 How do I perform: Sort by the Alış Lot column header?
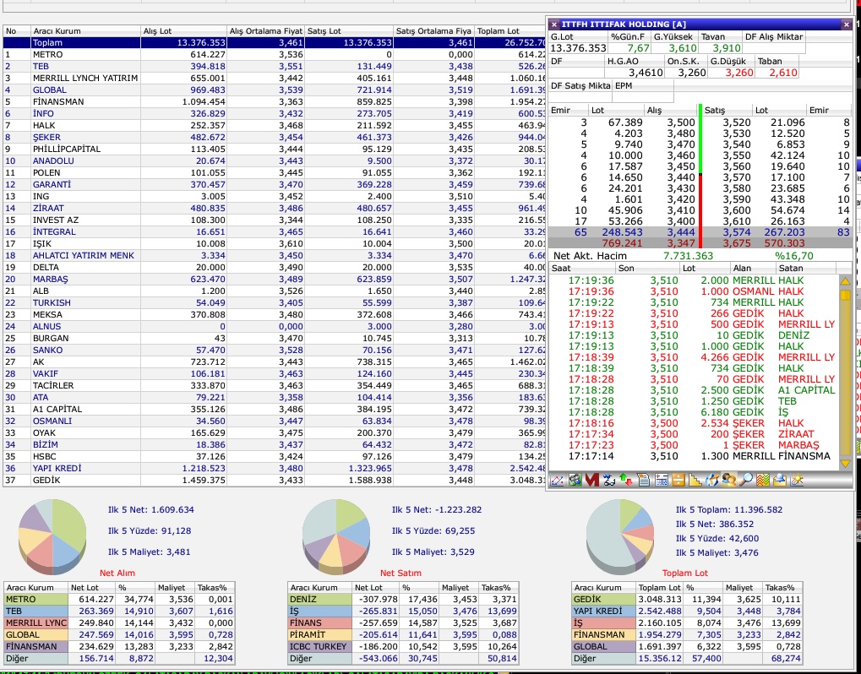pos(183,31)
